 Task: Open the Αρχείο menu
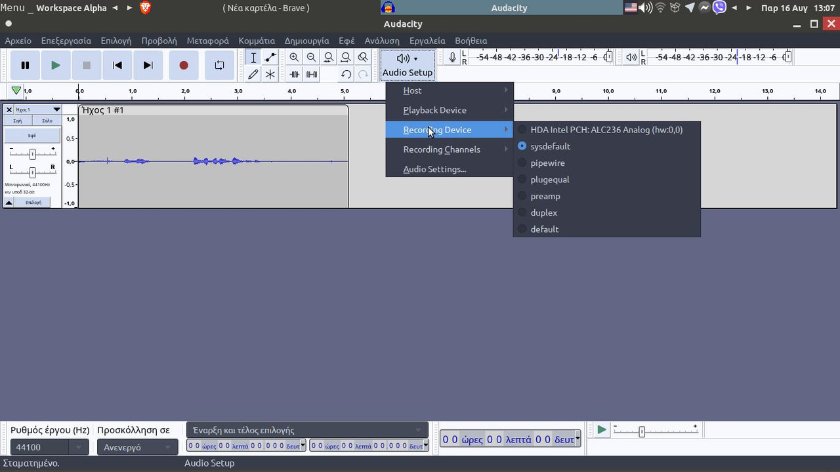click(18, 41)
